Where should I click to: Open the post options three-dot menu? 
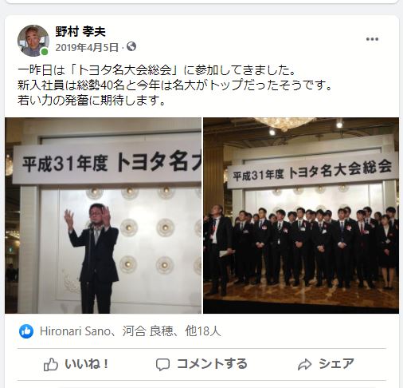pos(372,39)
